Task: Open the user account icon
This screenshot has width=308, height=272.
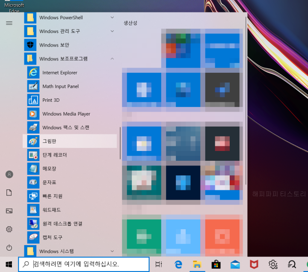Action: point(9,174)
